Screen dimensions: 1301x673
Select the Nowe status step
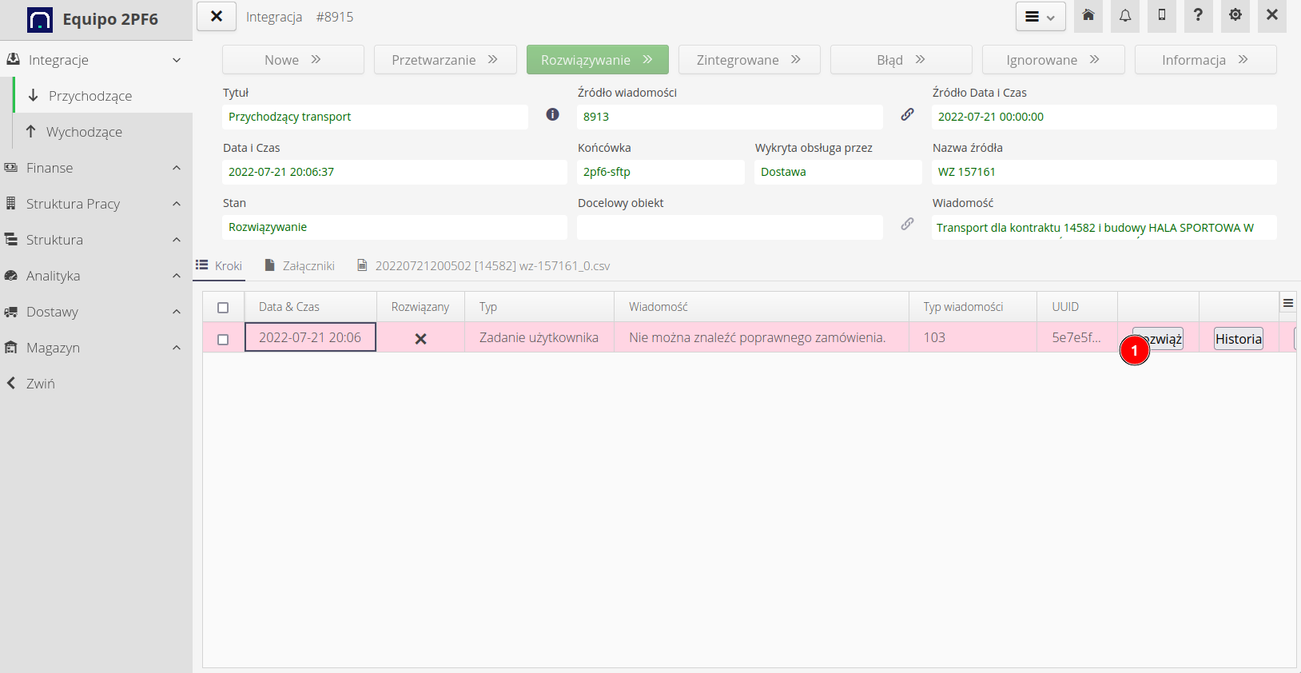click(293, 60)
